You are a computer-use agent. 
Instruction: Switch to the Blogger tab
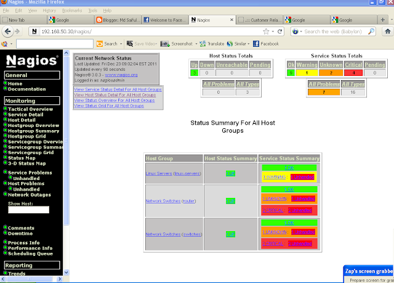click(118, 20)
